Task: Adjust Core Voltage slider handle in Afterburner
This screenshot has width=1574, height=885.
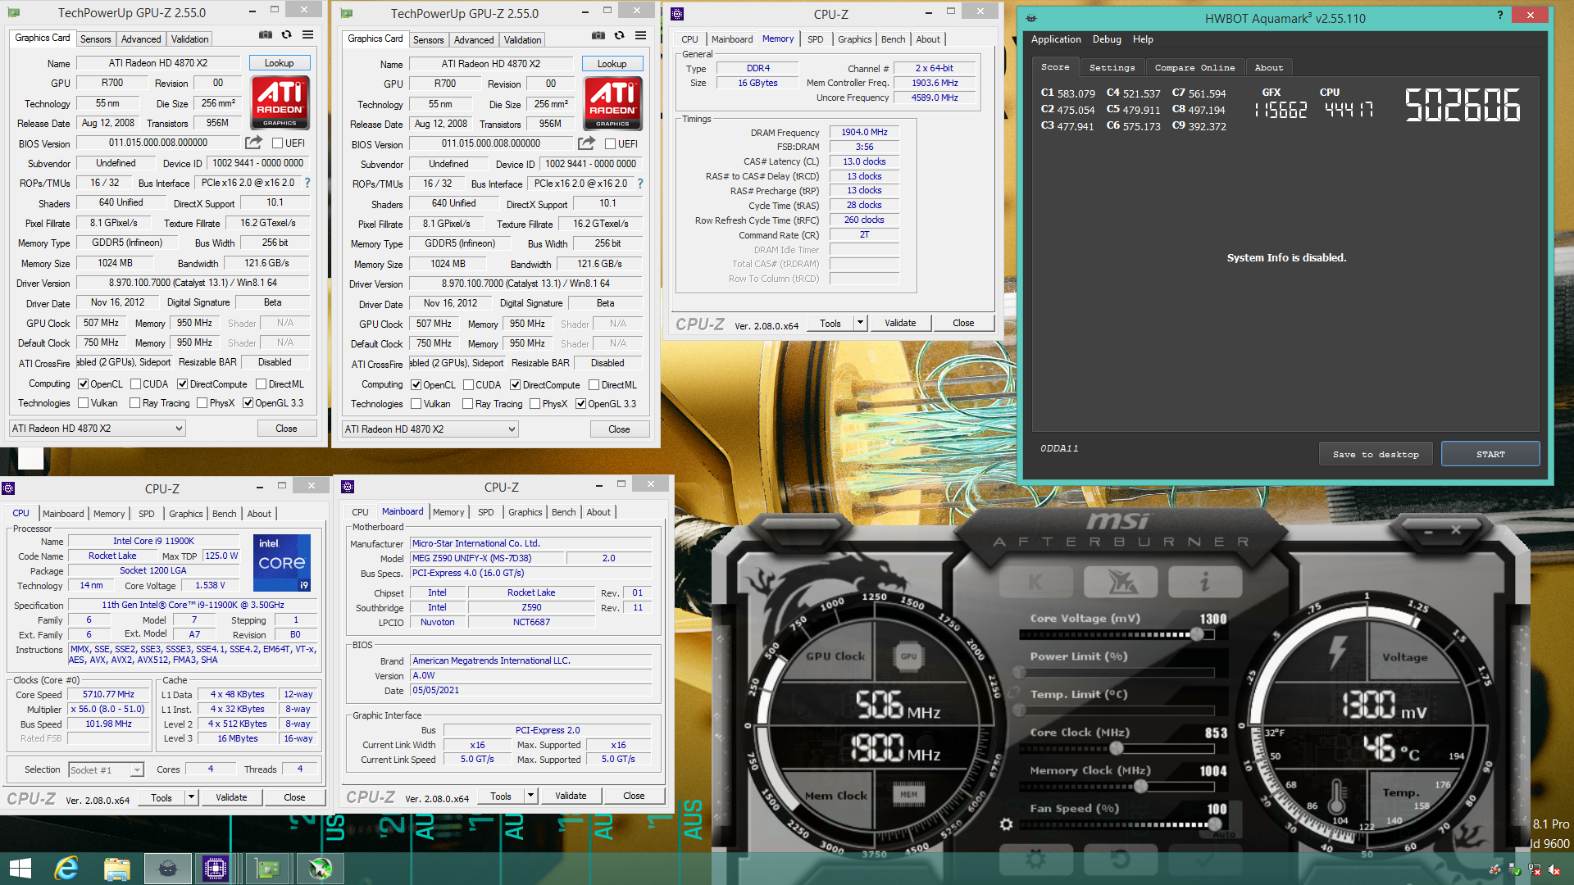Action: tap(1197, 634)
